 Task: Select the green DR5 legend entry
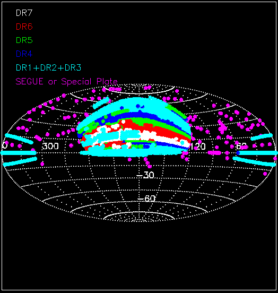24,40
